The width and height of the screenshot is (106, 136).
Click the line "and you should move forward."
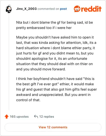coord(41,69)
